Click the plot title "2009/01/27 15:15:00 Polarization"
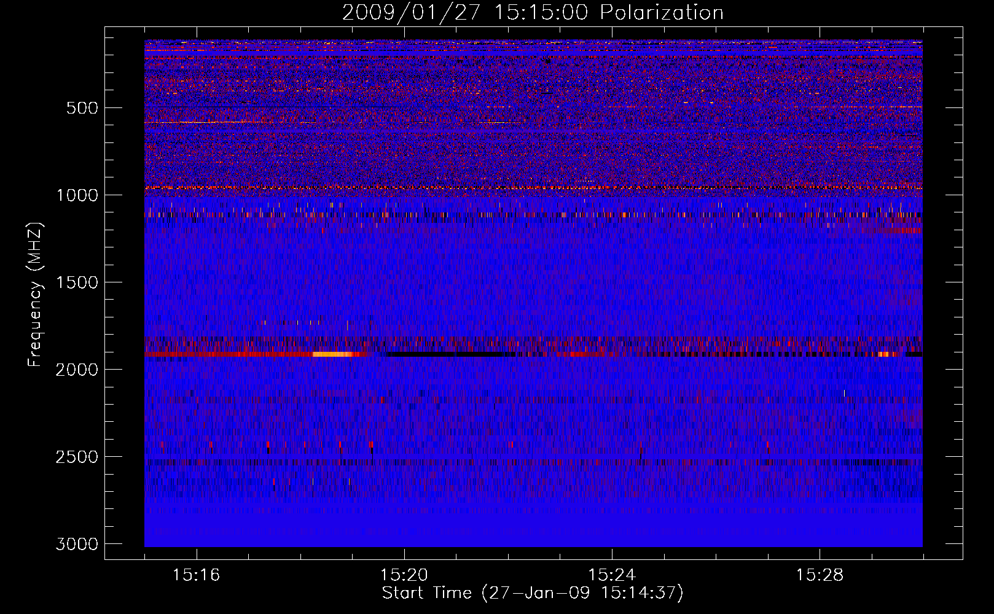 (x=533, y=13)
